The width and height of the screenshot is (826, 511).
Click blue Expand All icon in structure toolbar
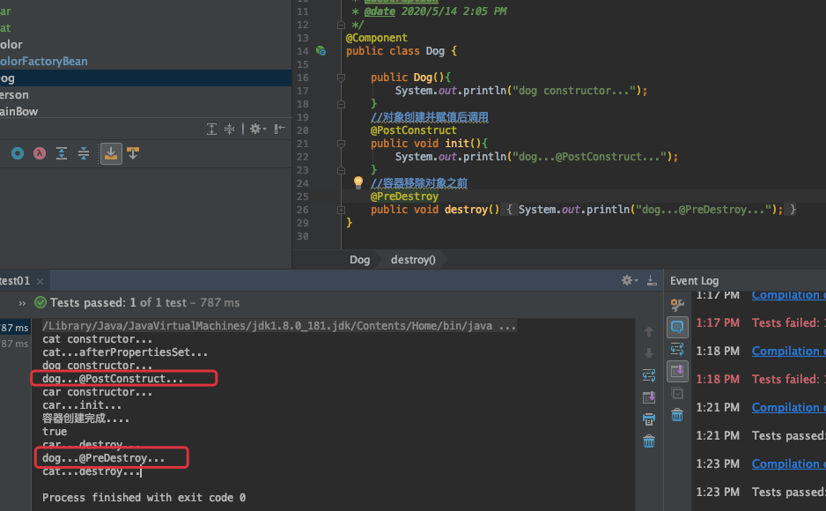click(x=62, y=153)
